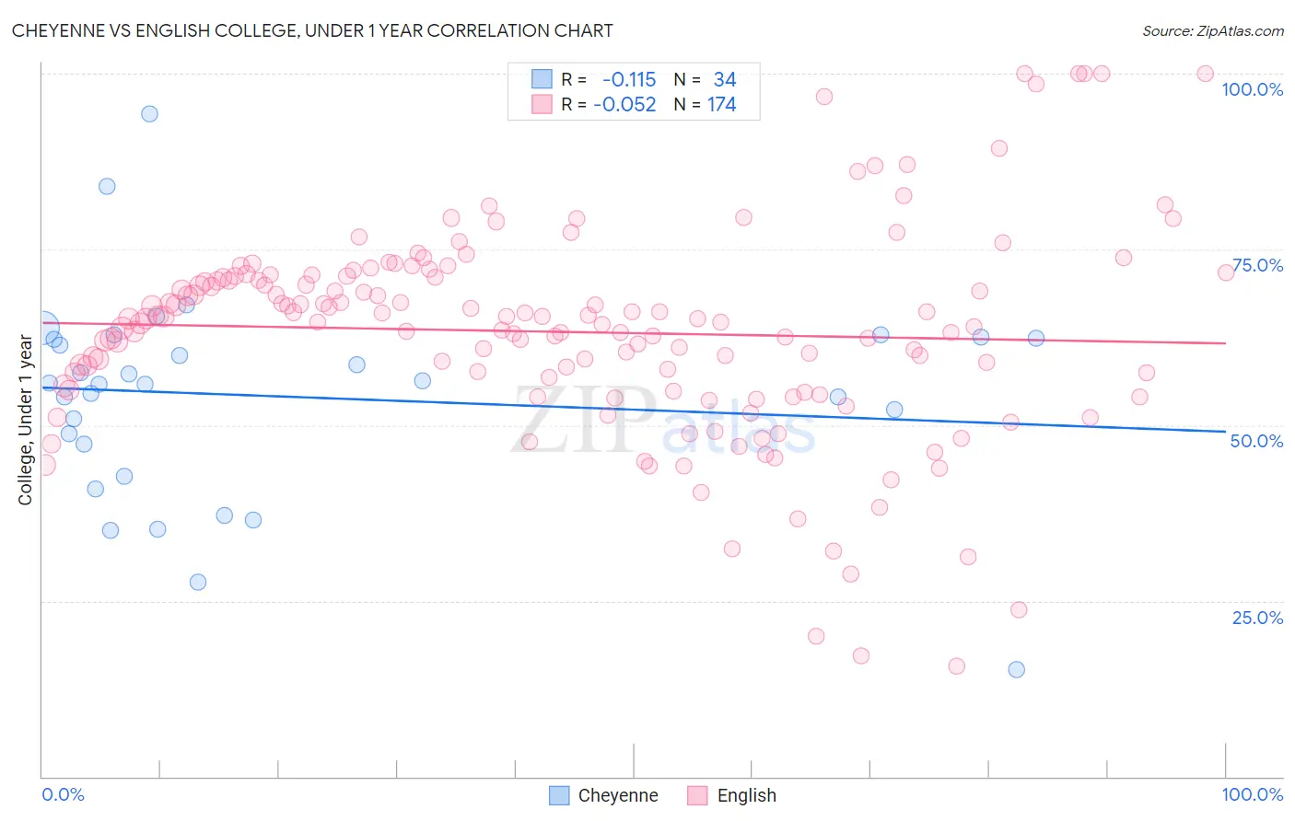Click the blue swatch beside R = -0.115

click(x=542, y=79)
